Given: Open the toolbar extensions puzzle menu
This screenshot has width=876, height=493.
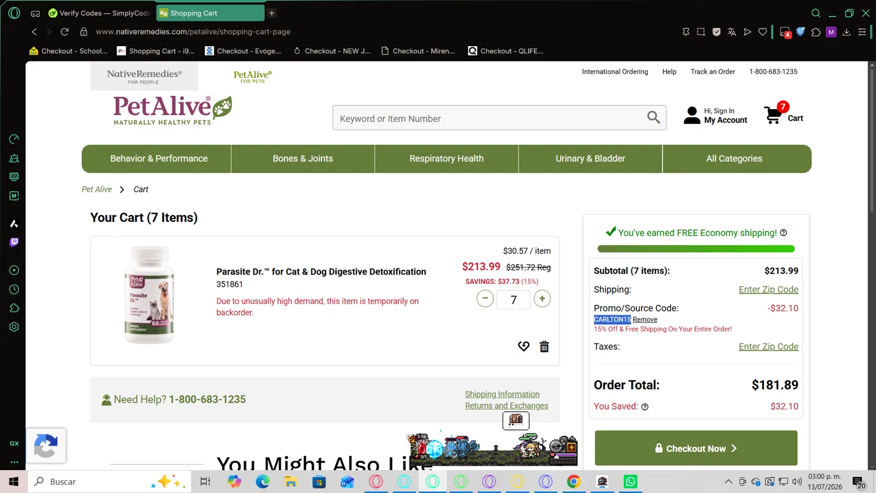Looking at the screenshot, I should click(x=816, y=32).
